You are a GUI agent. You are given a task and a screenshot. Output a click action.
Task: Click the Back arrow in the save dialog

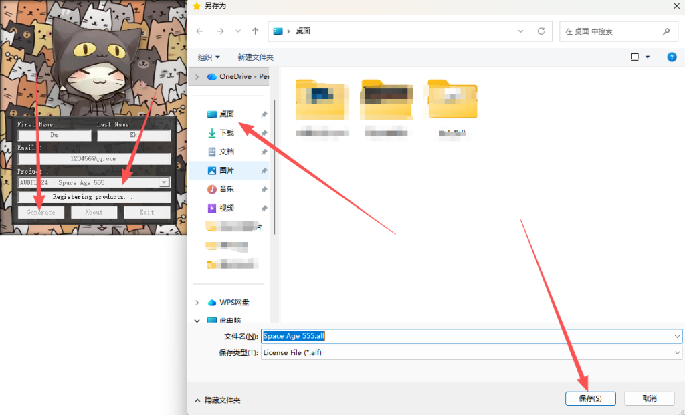click(199, 31)
